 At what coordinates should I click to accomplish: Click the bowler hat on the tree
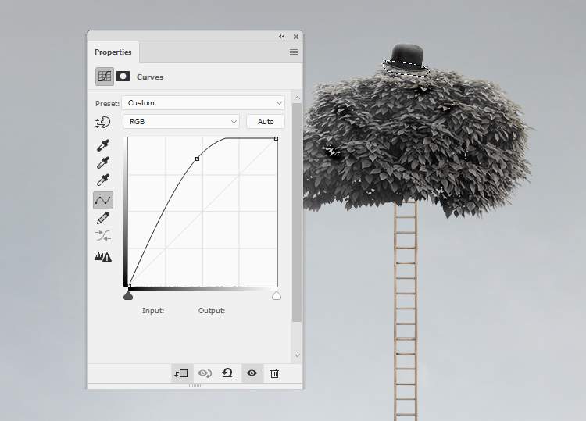pos(406,59)
